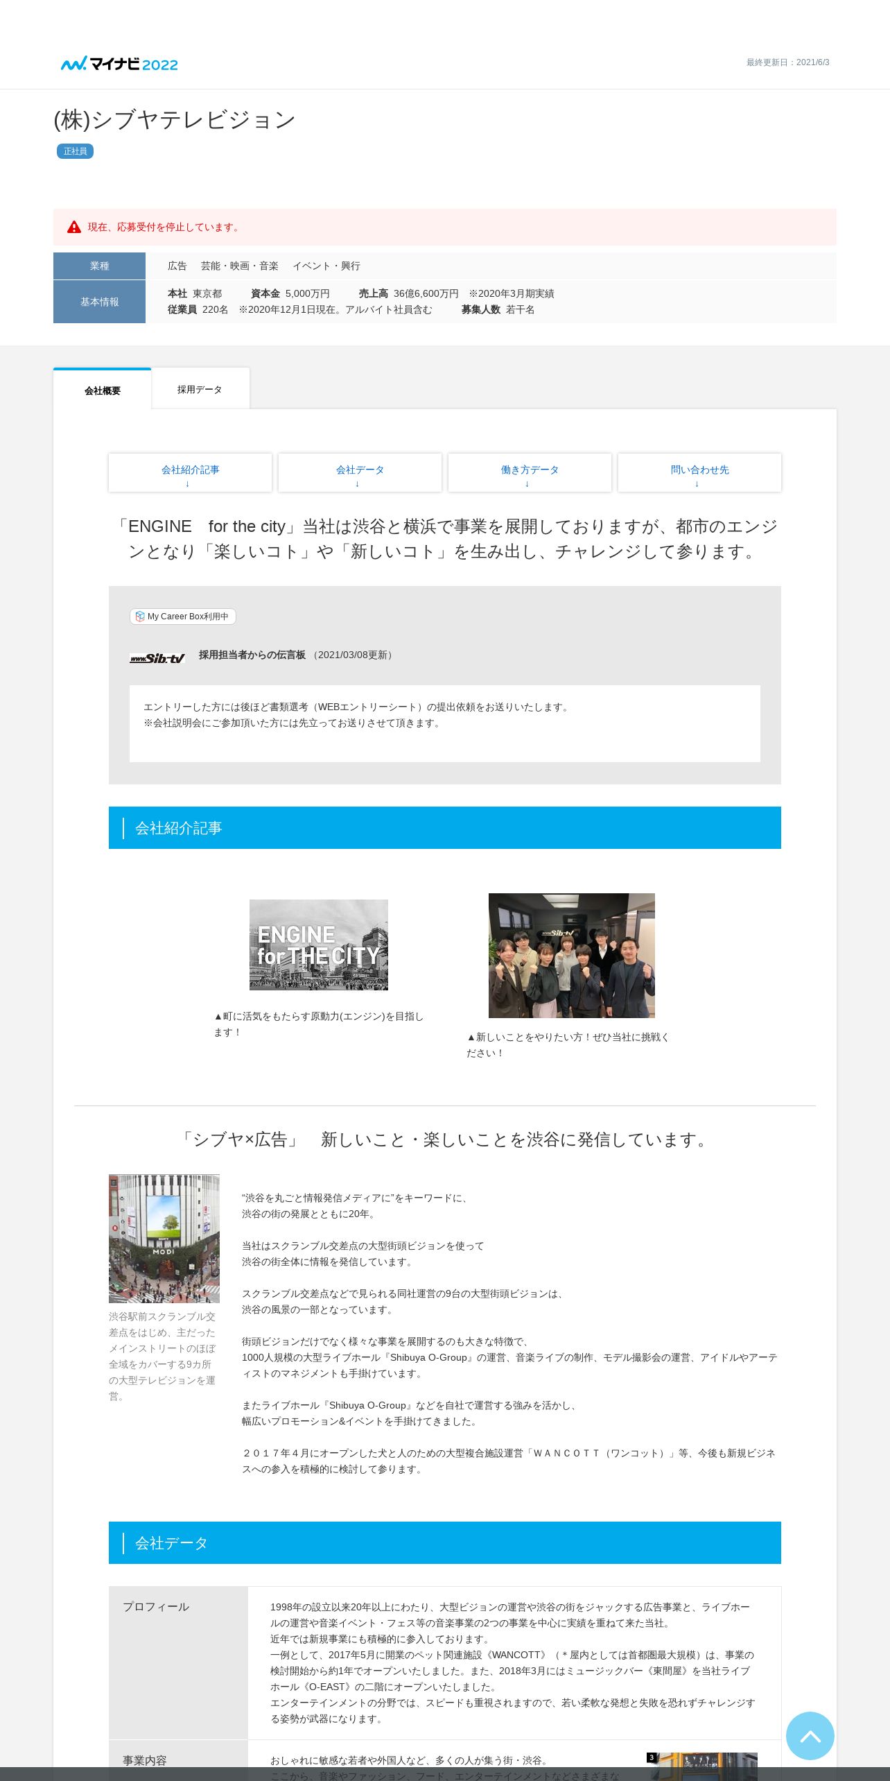Click the company name (株)シブヤテレビジョン
Viewport: 890px width, 1781px height.
coord(175,120)
